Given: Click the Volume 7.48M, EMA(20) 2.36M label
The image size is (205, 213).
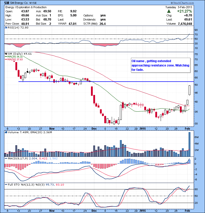Looking at the screenshot, I should [30, 132].
